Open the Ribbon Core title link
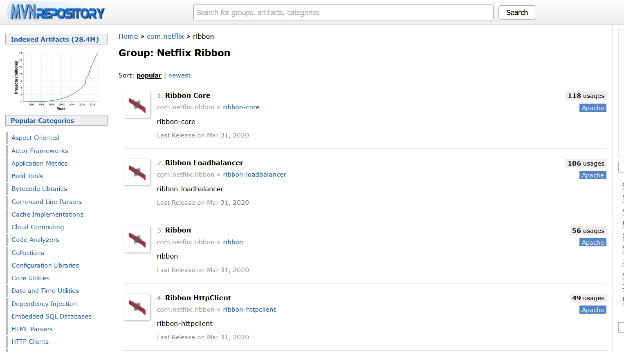 coord(188,95)
